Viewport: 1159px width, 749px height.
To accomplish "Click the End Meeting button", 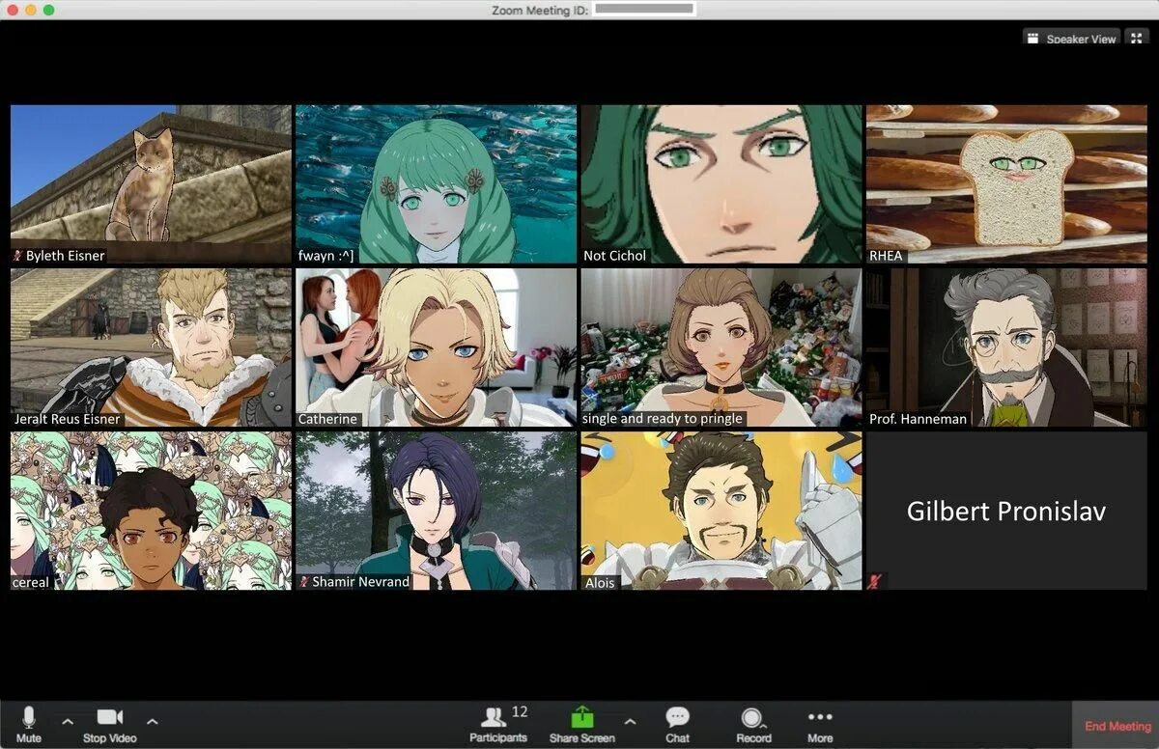I will point(1117,726).
